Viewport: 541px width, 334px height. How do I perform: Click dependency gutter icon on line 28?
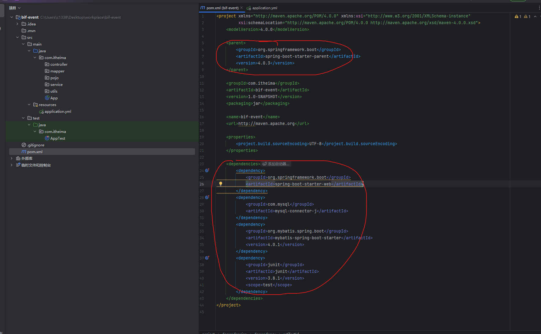click(207, 197)
